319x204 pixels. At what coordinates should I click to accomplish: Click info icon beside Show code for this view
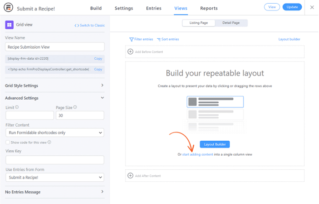pyautogui.click(x=49, y=142)
